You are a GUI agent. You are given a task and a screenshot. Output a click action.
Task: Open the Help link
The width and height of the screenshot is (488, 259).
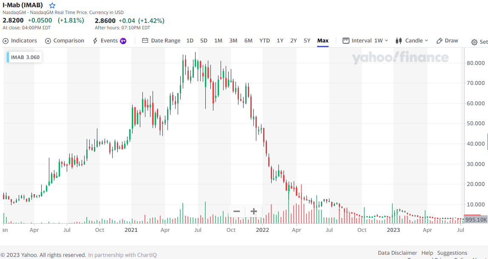(x=427, y=253)
